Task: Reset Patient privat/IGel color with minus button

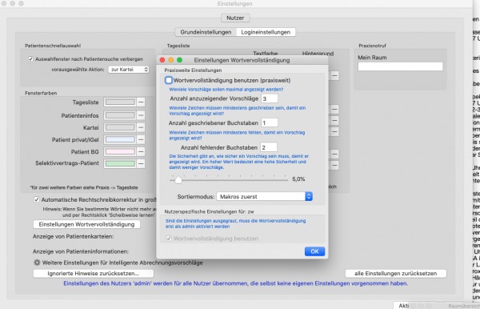Action: pyautogui.click(x=141, y=139)
